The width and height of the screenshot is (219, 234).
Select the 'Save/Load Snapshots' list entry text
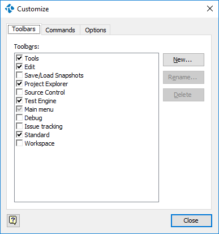coord(54,75)
